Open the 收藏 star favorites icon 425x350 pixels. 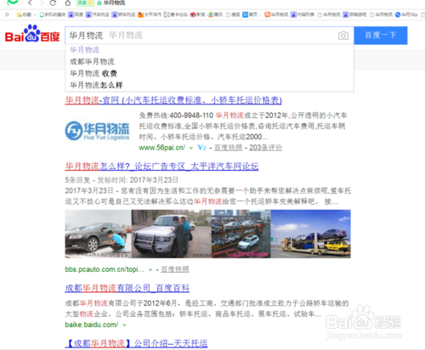[19, 14]
